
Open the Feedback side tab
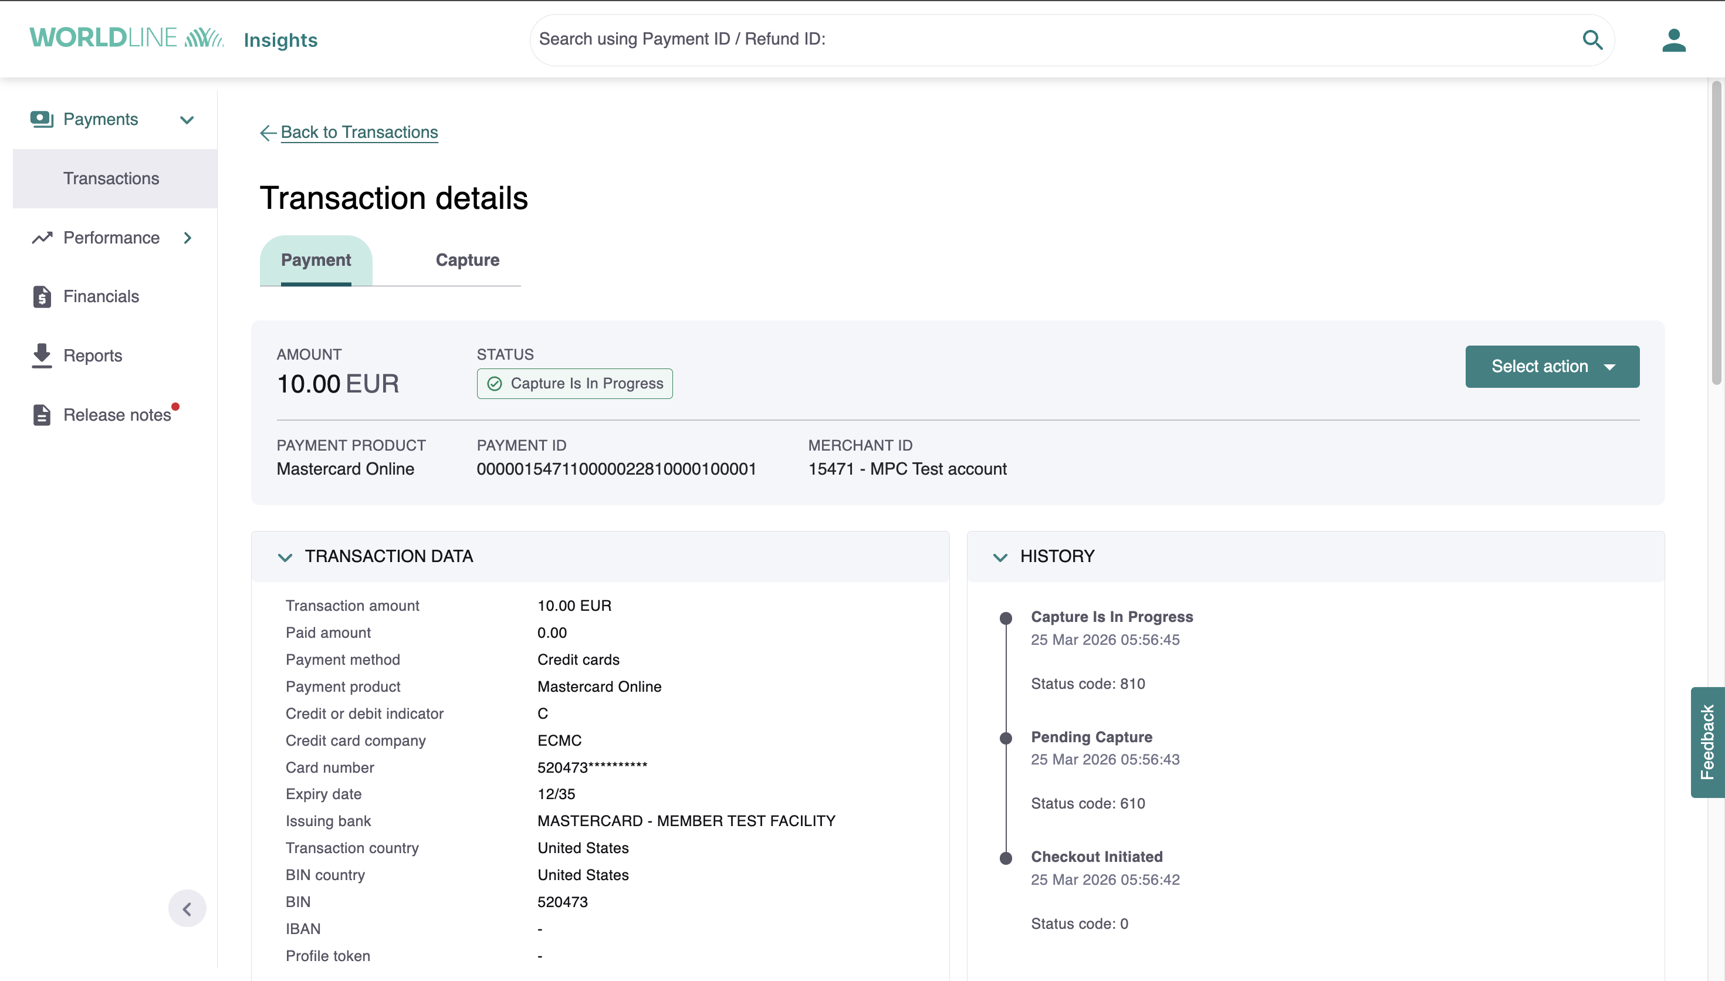(1707, 742)
